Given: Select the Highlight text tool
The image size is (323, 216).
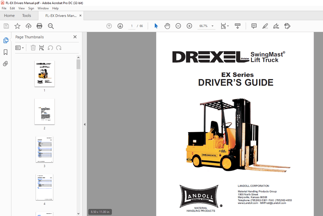Looking at the screenshot, I should (265, 26).
